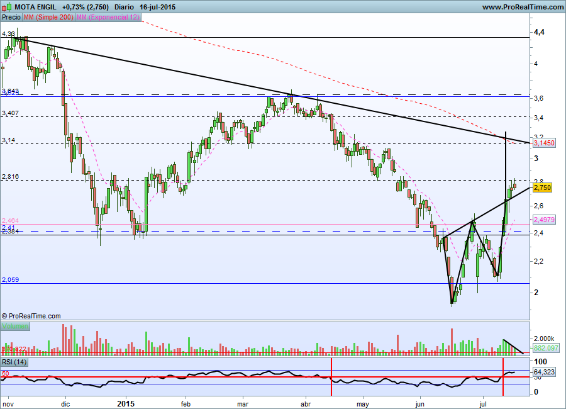
Task: Click the 64,323 RSI value tag
Action: tap(544, 372)
